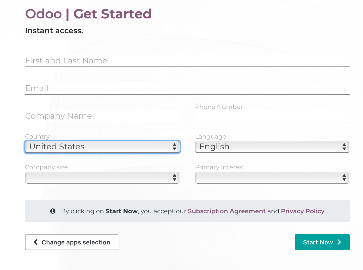
Task: Click the "Country" label
Action: [37, 137]
